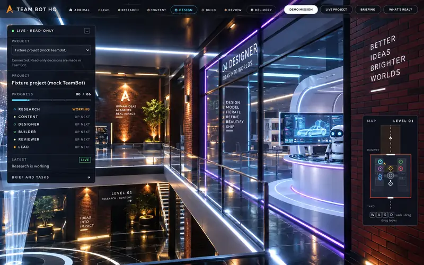Click the 'LEVEL 01' label in the map panel
Viewport: 424px width, 265px height.
403,121
